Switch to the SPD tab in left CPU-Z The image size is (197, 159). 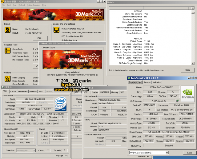pyautogui.click(x=40, y=92)
